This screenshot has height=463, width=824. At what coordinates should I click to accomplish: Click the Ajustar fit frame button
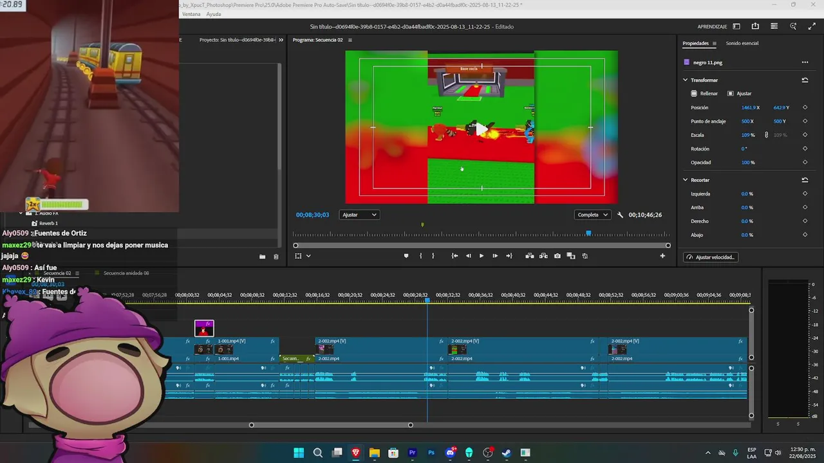(739, 93)
